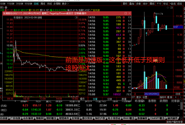This screenshot has height=125, width=185.
Task: Expand the 更多 periods chevron
Action: tap(65, 4)
